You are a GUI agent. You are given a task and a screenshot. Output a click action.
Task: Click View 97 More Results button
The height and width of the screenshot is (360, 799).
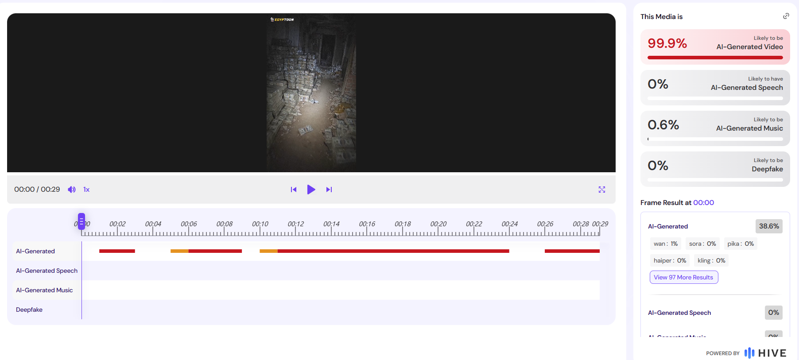(684, 277)
